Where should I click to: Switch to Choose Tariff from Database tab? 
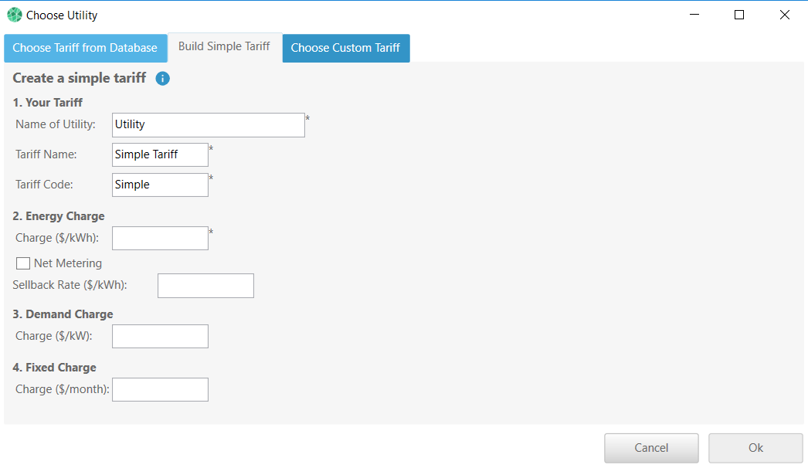(x=85, y=48)
